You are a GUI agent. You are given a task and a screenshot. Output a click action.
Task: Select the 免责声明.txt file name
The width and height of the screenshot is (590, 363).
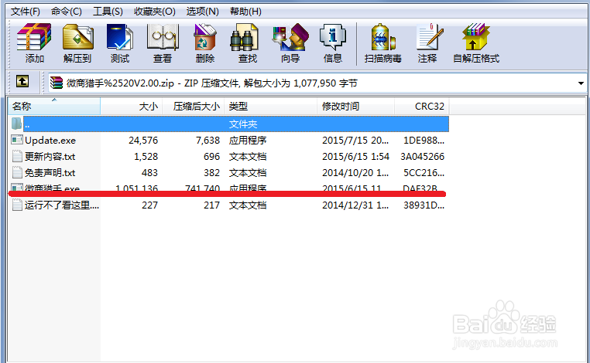point(50,173)
